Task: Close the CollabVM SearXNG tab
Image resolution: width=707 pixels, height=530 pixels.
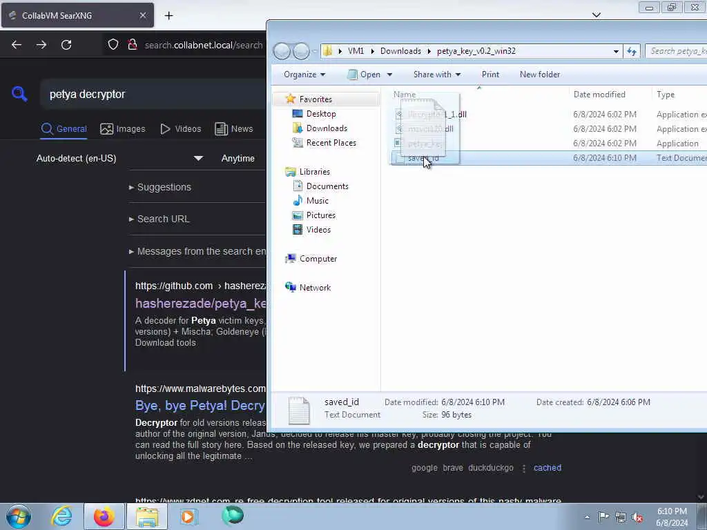Action: point(142,15)
